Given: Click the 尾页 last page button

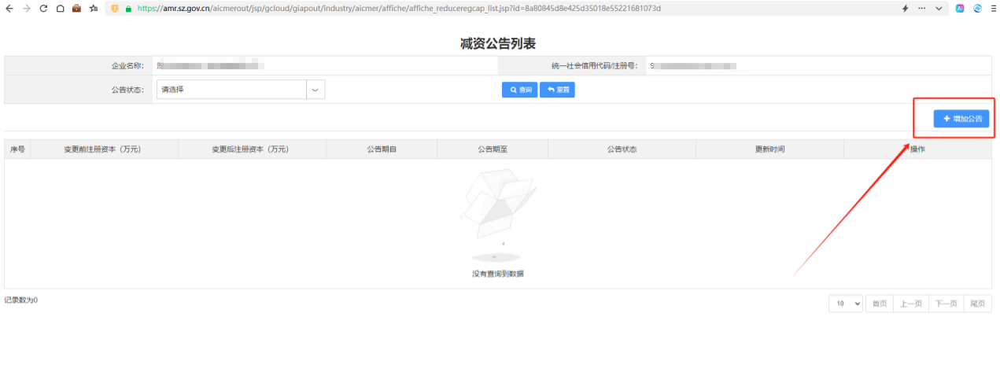Looking at the screenshot, I should (x=978, y=304).
